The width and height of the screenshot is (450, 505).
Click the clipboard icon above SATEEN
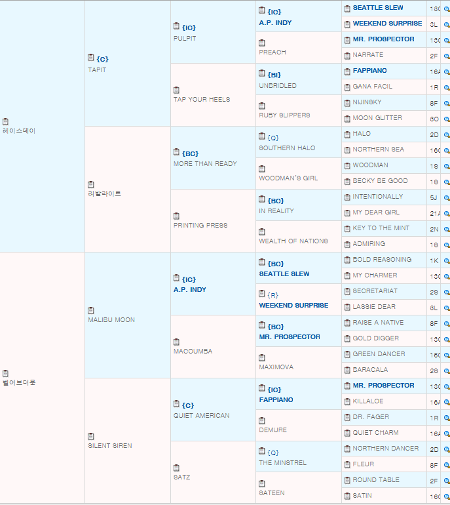tap(262, 484)
